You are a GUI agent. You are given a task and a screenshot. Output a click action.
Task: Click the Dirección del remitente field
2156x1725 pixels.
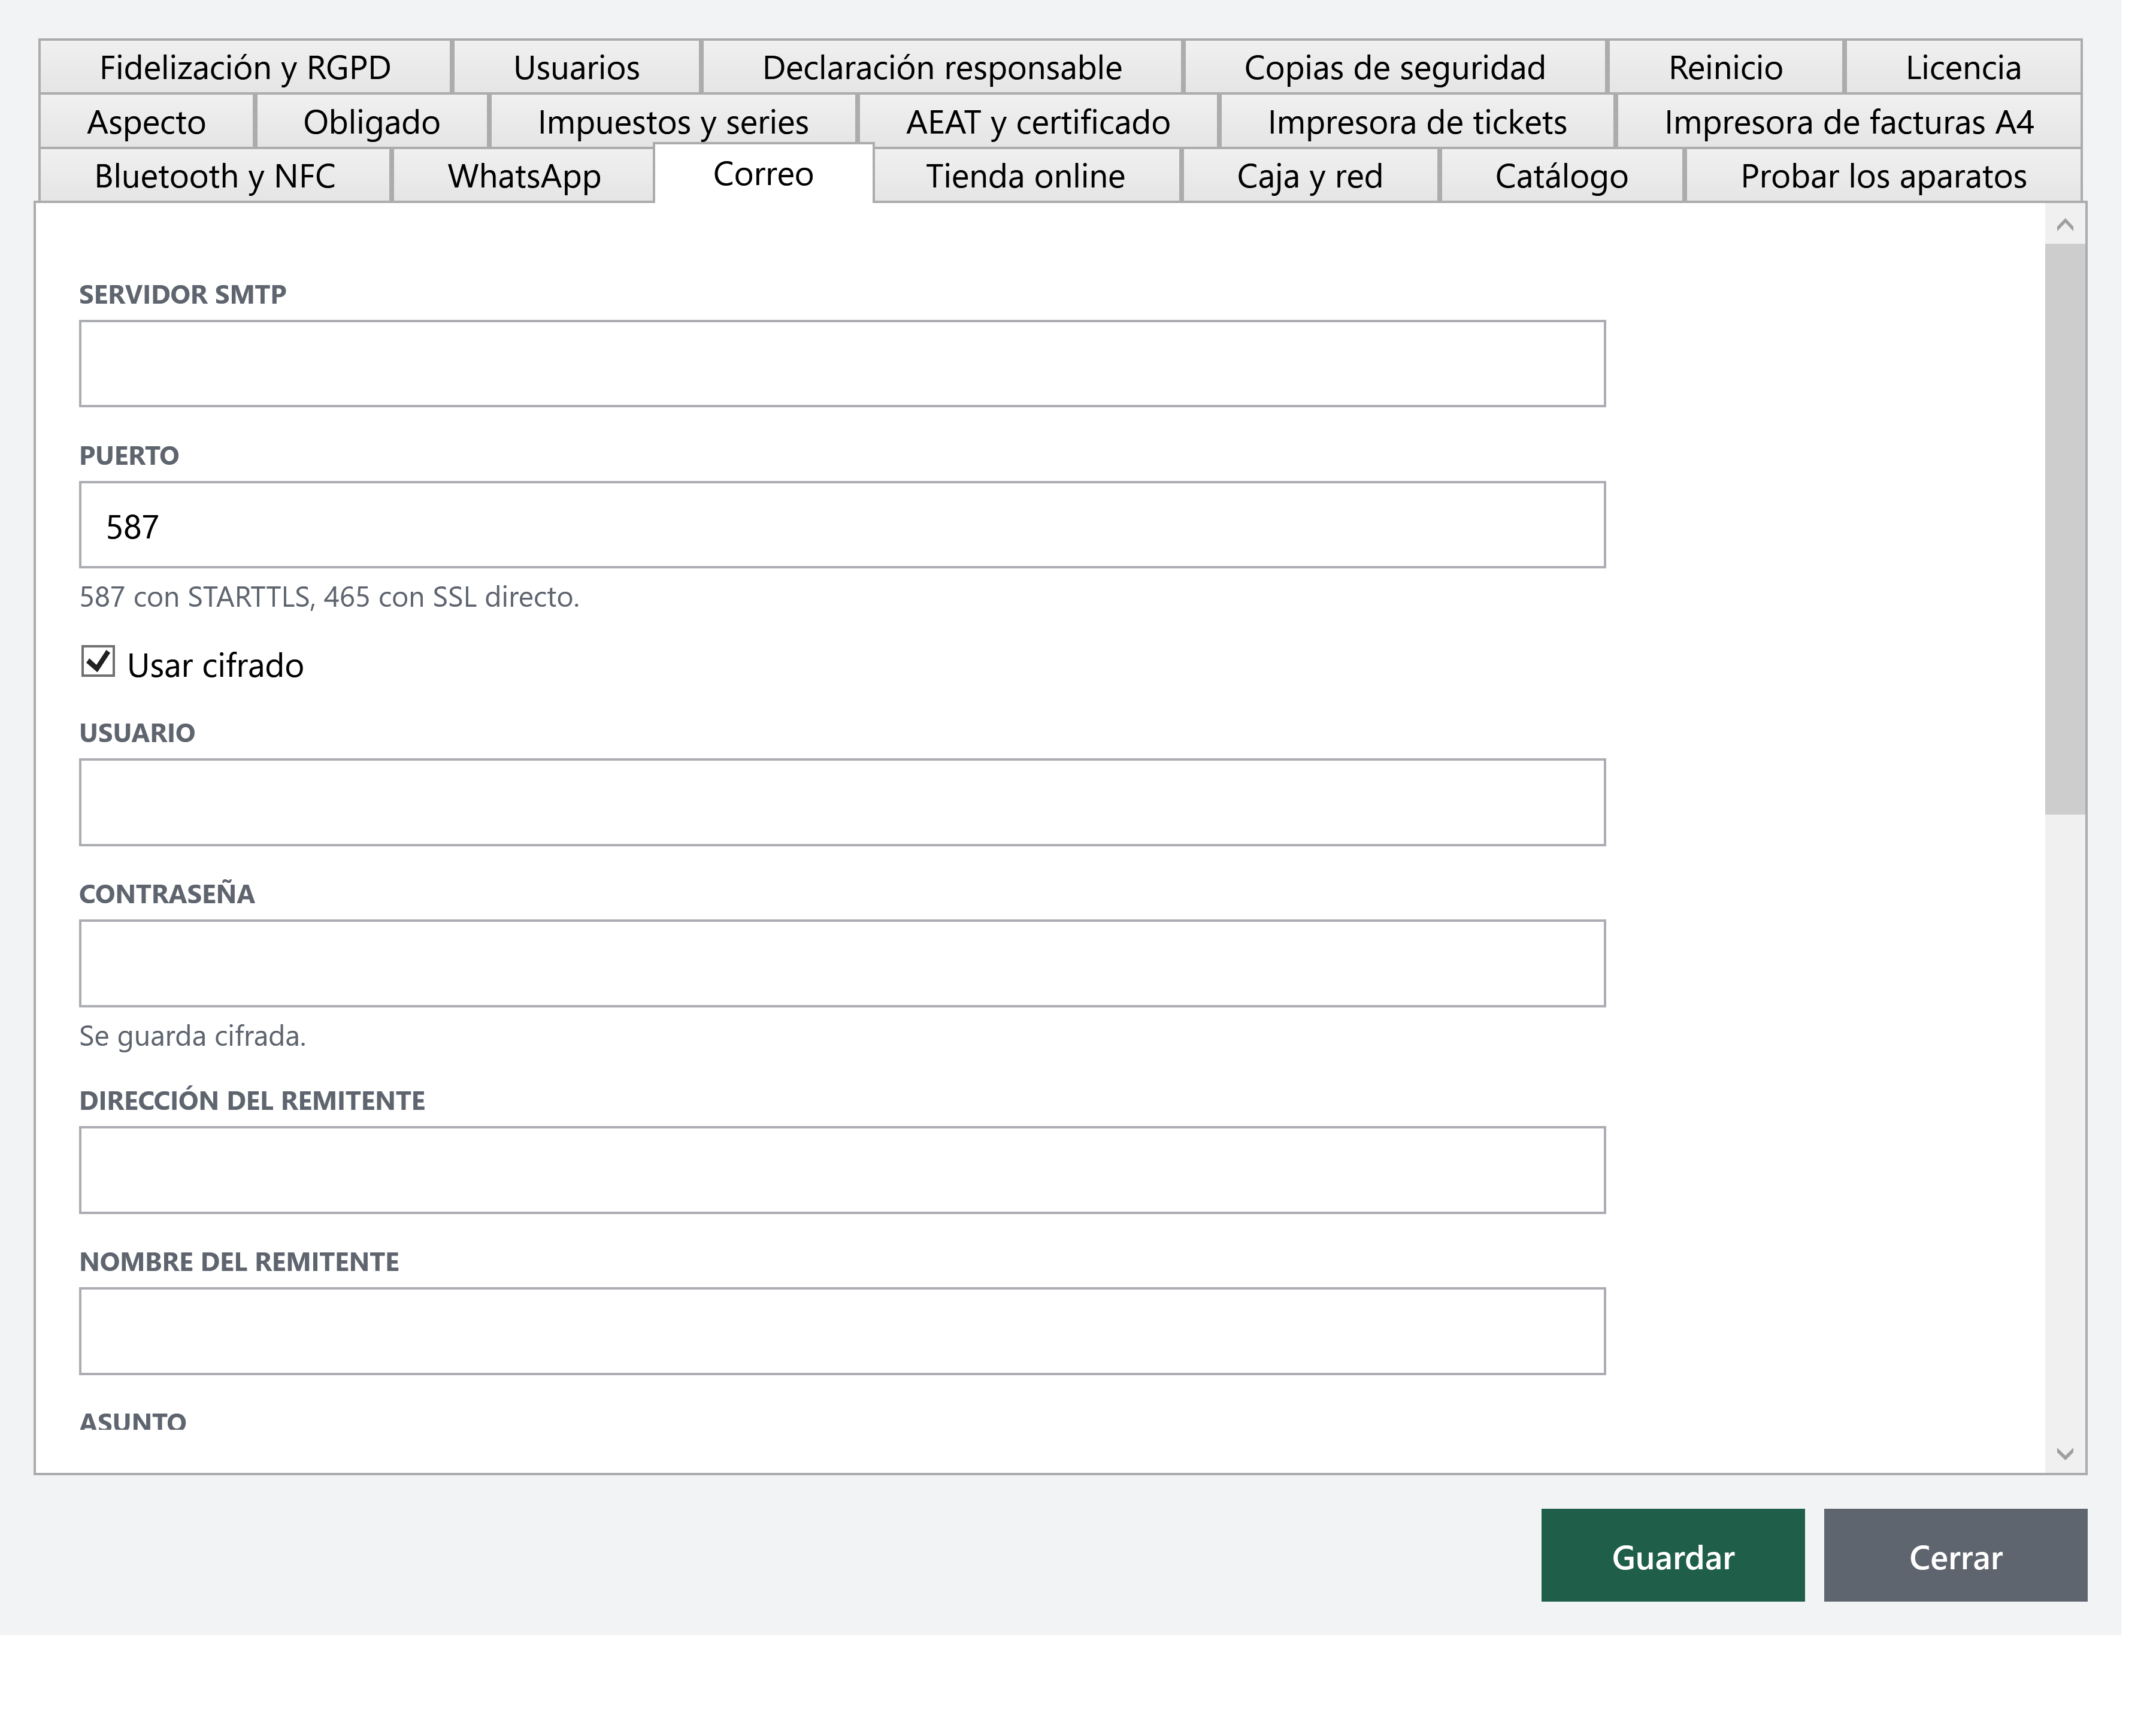pos(842,1170)
